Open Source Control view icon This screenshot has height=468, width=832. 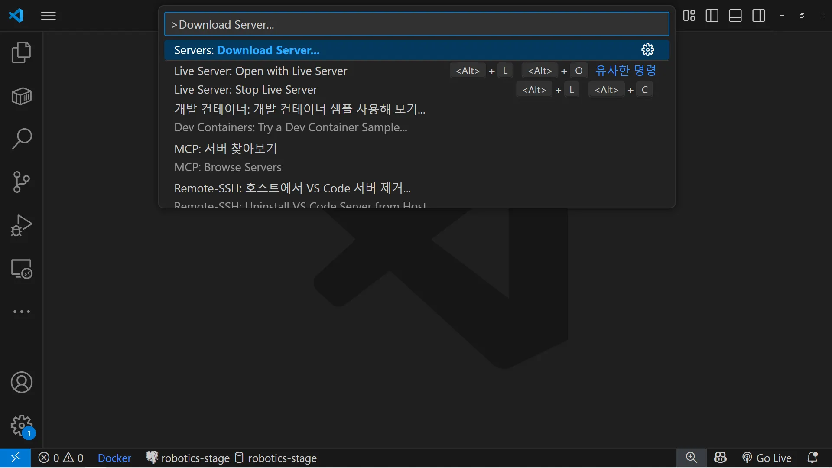[21, 182]
